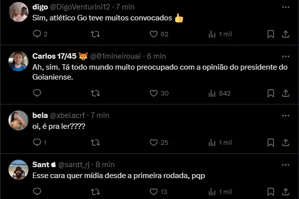This screenshot has width=299, height=199.
Task: Open more options on Carlos 17/45's tweet
Action: [286, 56]
